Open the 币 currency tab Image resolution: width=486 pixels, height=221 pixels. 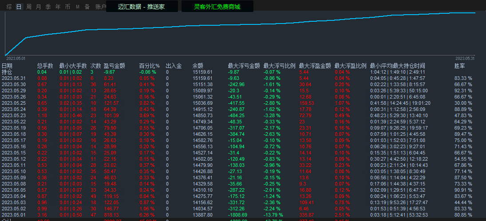coord(67,7)
